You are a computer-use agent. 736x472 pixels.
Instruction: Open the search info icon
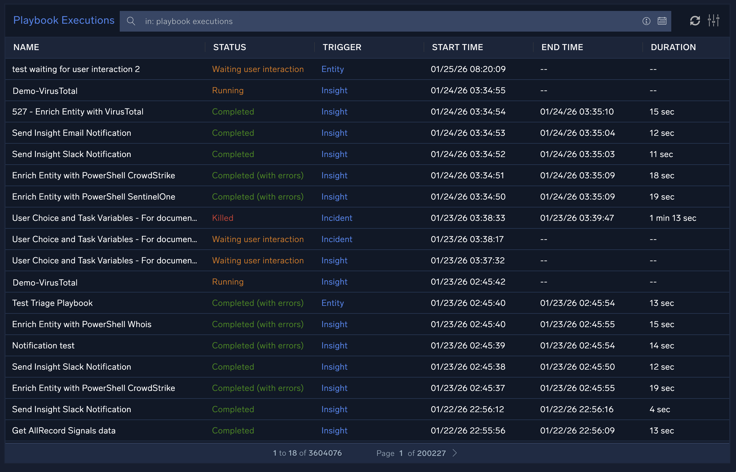(x=646, y=21)
